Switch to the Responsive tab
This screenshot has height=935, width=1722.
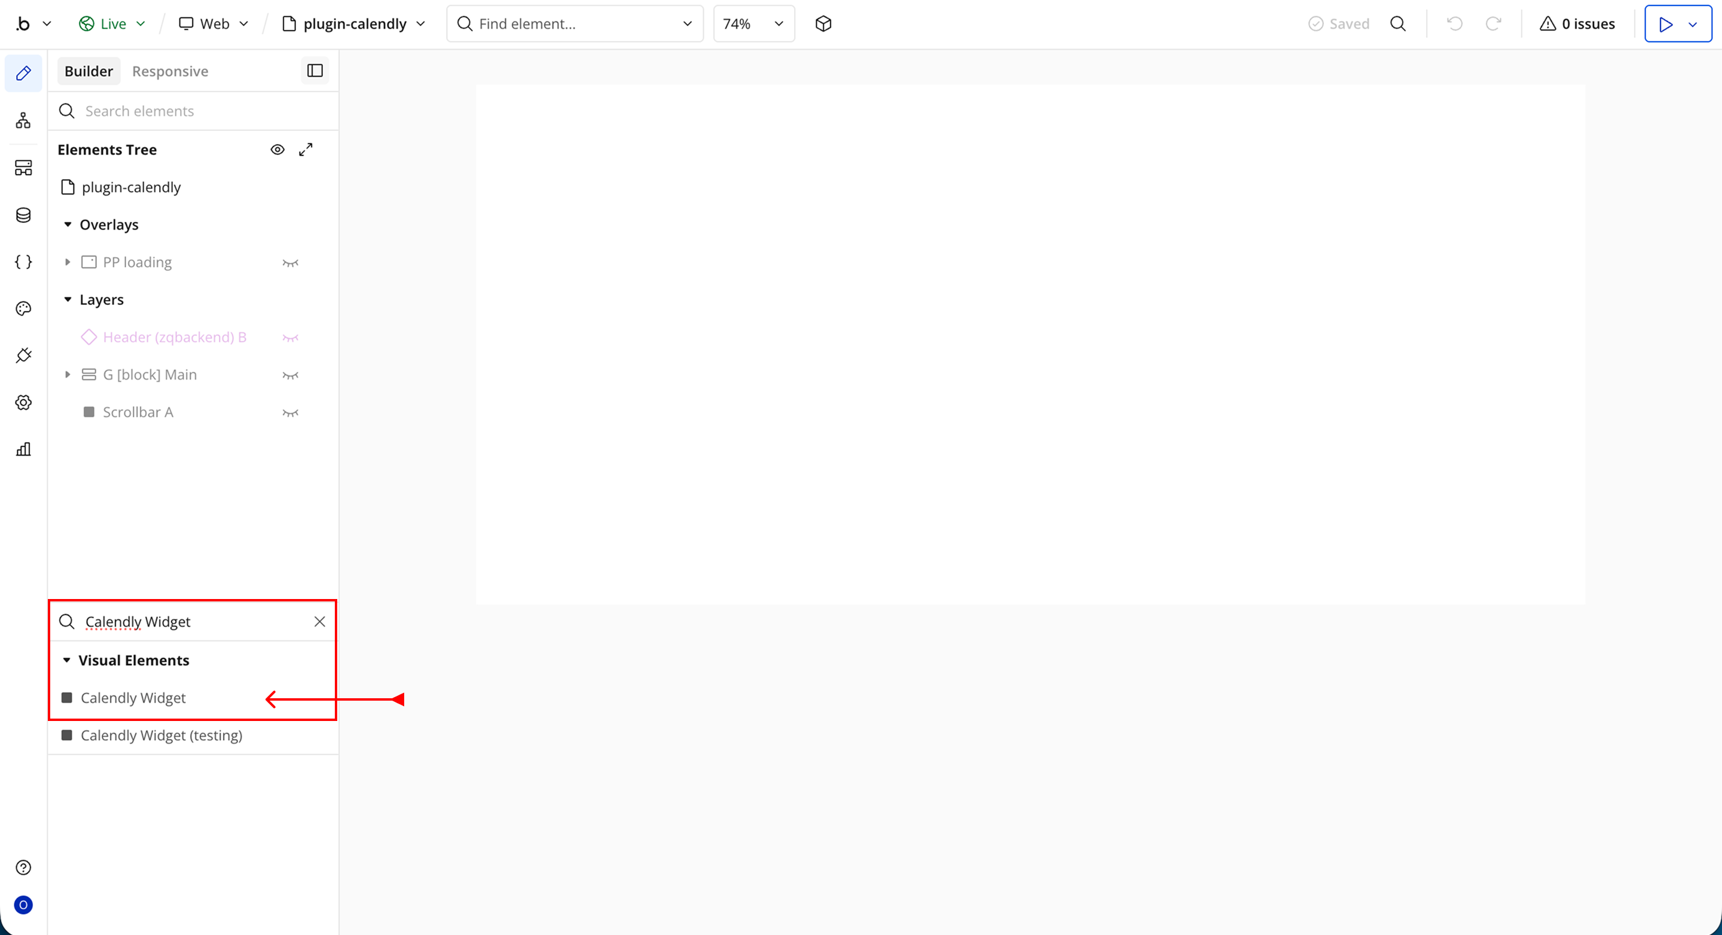click(170, 71)
